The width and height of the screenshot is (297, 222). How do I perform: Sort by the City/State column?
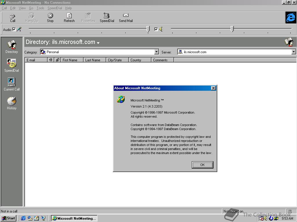(x=117, y=60)
